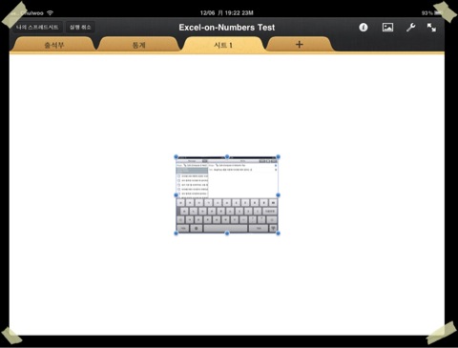
Task: Click the image's bottom-center selection handle
Action: coord(227,234)
